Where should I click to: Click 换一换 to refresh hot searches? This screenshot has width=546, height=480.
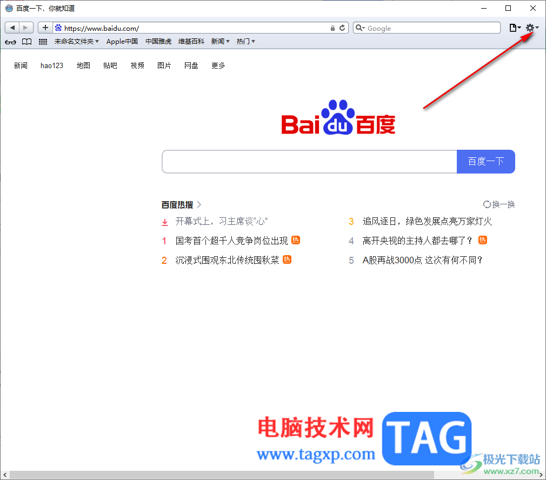click(x=499, y=204)
